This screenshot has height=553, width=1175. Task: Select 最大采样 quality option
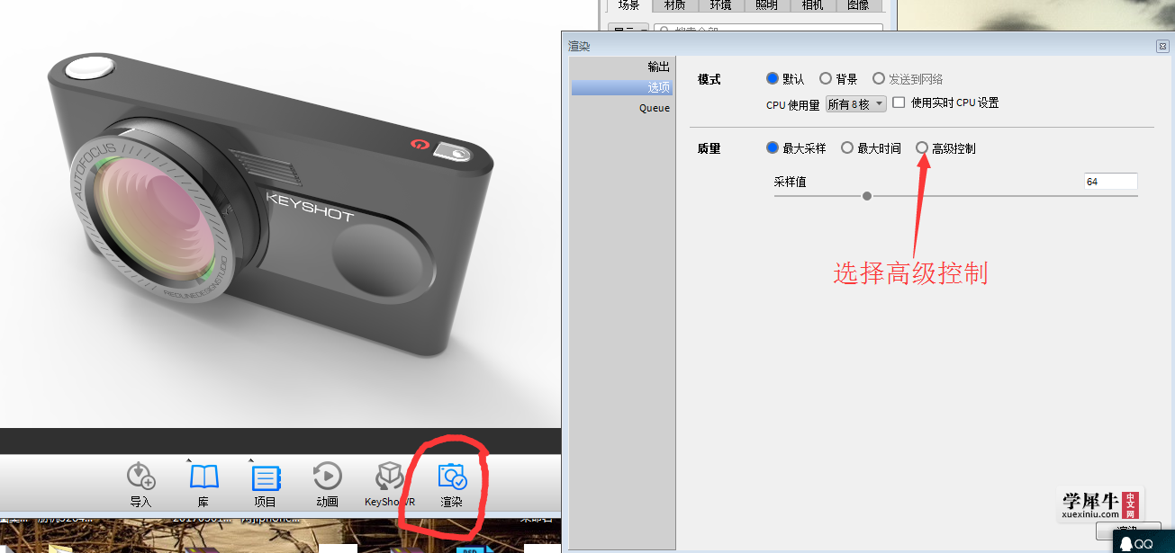[773, 147]
